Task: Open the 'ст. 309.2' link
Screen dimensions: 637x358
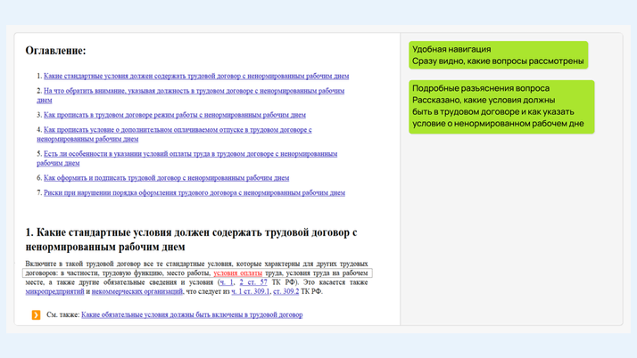Action: (286, 291)
